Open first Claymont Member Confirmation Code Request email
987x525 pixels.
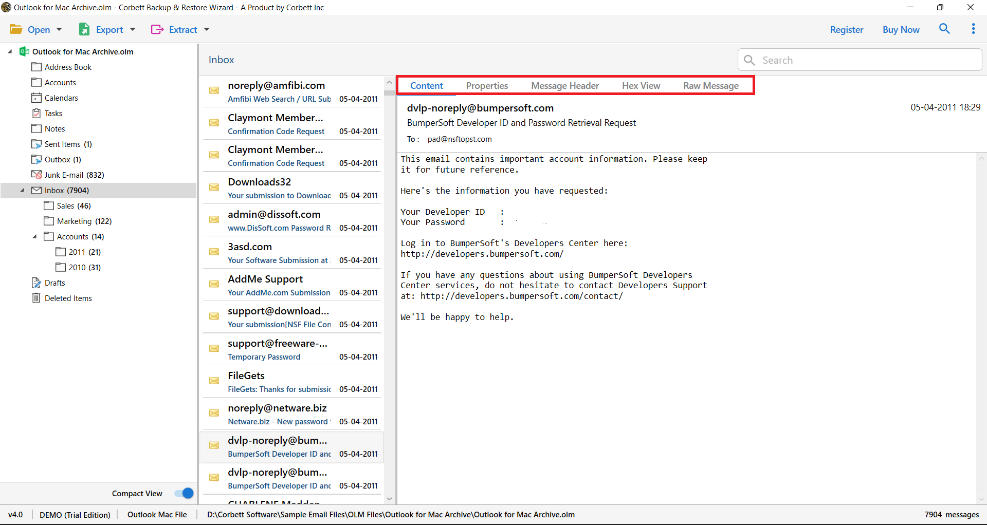291,124
